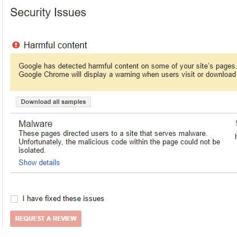Click the word 'details' in Show details link
This screenshot has height=237, width=237.
(49, 162)
